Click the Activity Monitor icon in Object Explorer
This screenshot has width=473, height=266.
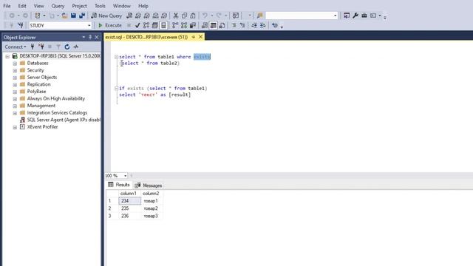click(76, 47)
